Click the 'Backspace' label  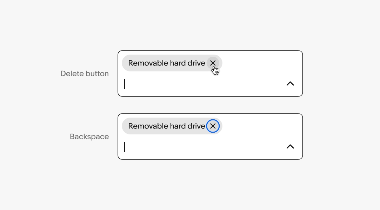pos(89,136)
